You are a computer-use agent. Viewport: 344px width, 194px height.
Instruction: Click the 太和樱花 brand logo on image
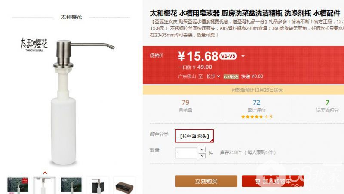(34, 45)
